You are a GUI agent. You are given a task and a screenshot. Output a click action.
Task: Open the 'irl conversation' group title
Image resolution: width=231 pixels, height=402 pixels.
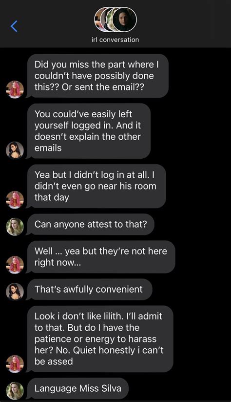point(115,40)
